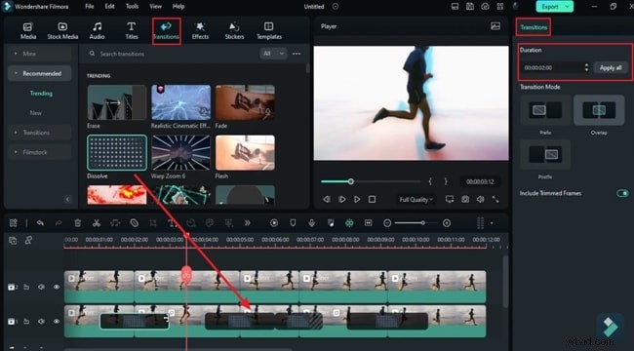Click the player progress slider handle
Viewport: 634px width, 351px height.
351,181
